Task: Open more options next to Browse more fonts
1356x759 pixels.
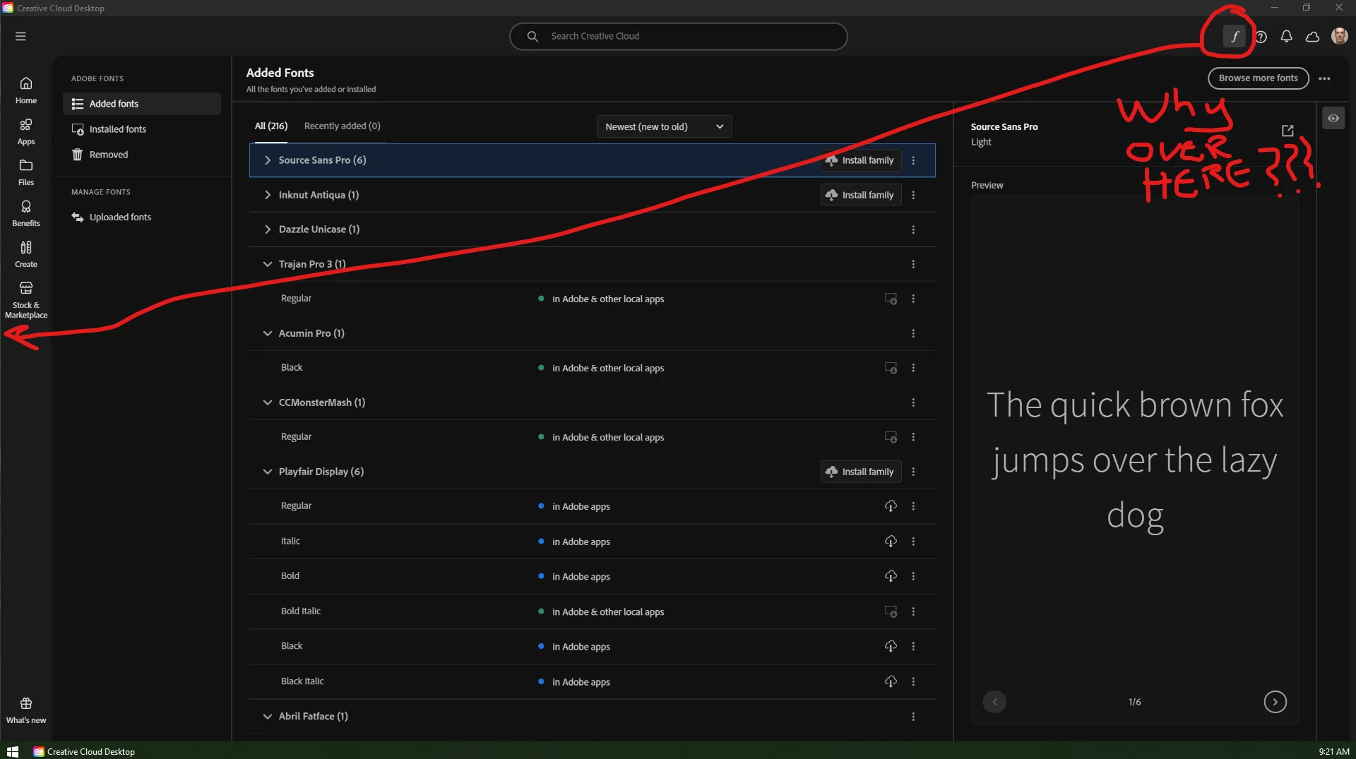Action: tap(1324, 78)
